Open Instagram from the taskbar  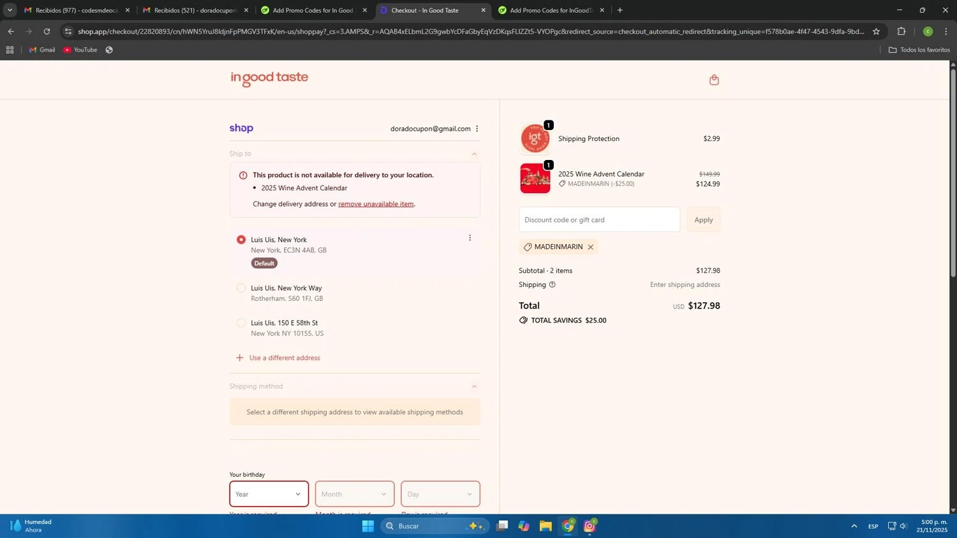[x=590, y=526]
